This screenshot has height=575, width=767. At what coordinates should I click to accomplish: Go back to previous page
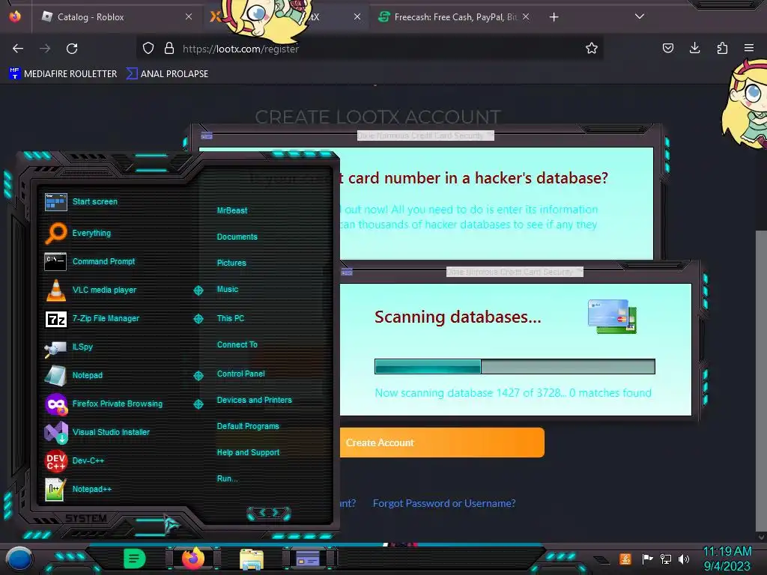(18, 49)
